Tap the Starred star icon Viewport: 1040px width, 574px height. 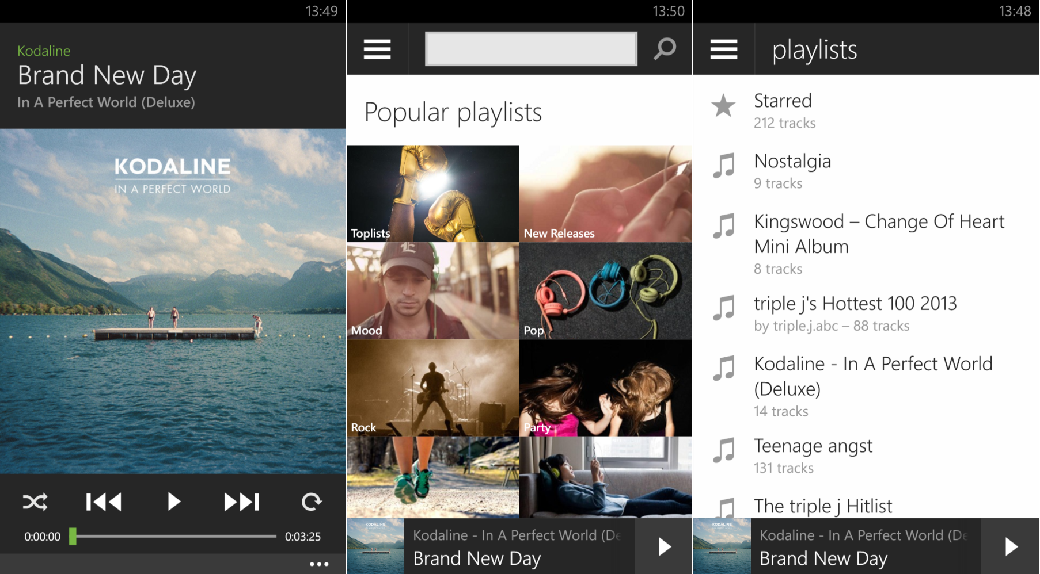click(723, 106)
